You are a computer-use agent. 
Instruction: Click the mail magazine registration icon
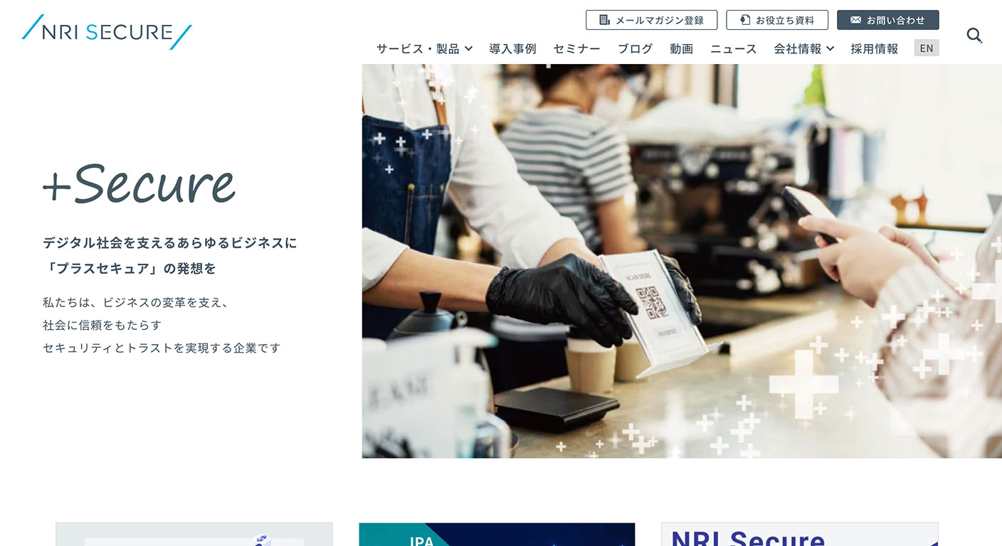pyautogui.click(x=605, y=20)
